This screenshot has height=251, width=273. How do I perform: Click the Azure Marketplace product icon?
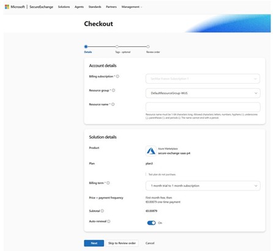(151, 151)
